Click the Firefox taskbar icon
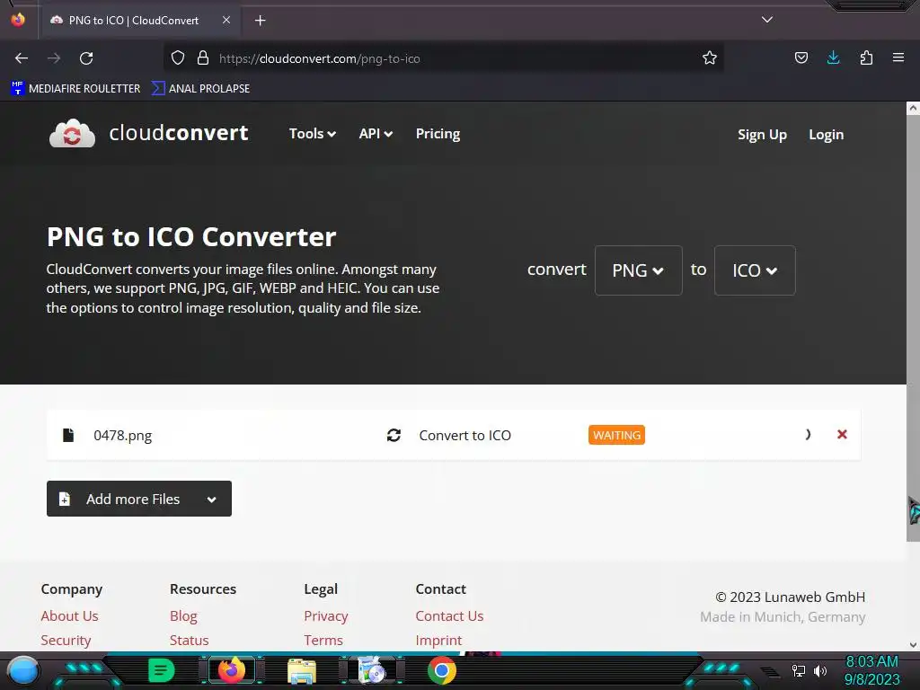Image resolution: width=920 pixels, height=690 pixels. coord(232,670)
